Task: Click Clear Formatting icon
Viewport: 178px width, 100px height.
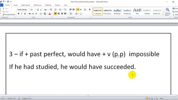Action: click(x=51, y=10)
